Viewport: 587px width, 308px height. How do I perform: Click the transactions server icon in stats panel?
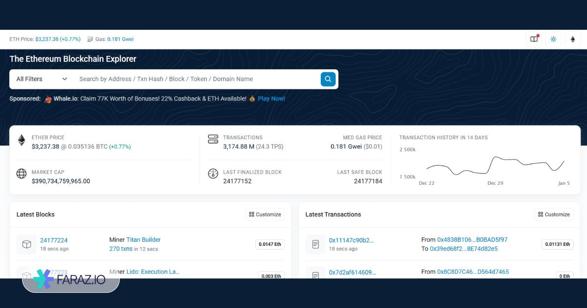(213, 139)
